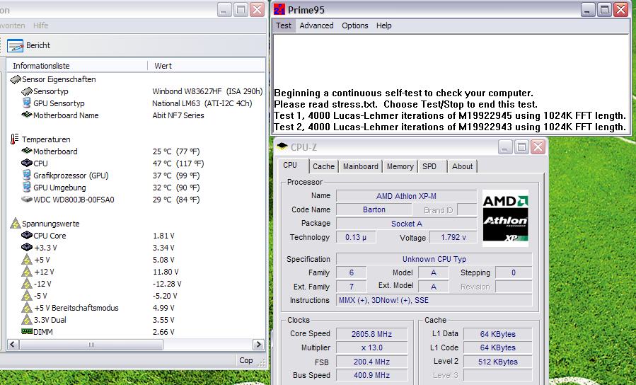
Task: Click the +3.3 V row chip icon
Action: pos(27,247)
